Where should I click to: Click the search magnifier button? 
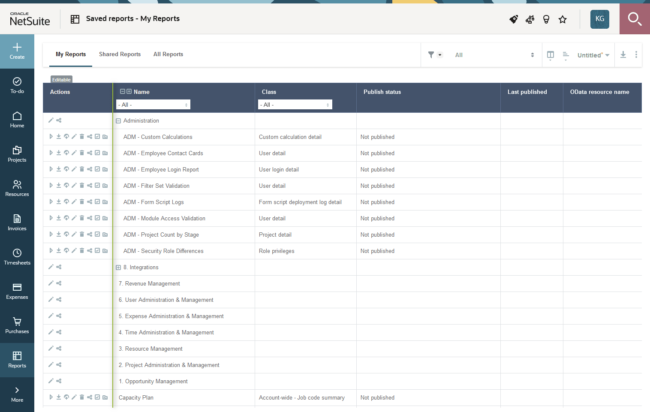[635, 19]
